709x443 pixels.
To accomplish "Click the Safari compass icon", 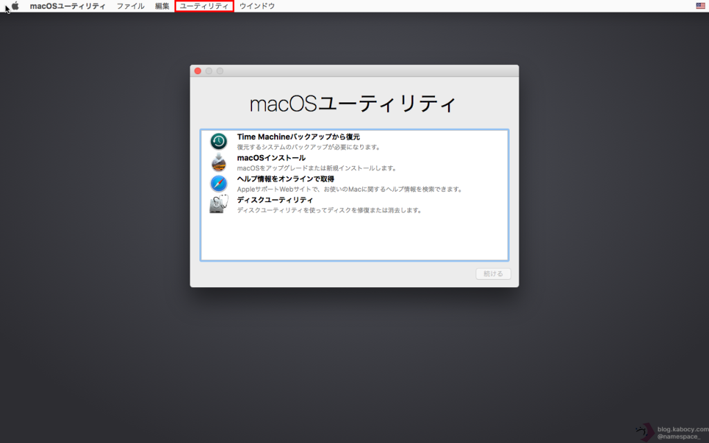I will click(219, 183).
